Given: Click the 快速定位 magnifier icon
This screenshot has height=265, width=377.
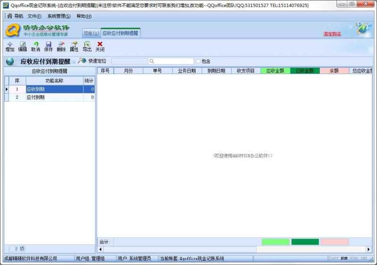Looking at the screenshot, I should click(82, 61).
